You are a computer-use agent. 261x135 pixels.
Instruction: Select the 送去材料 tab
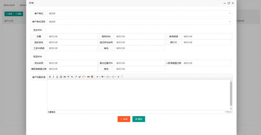[37, 30]
